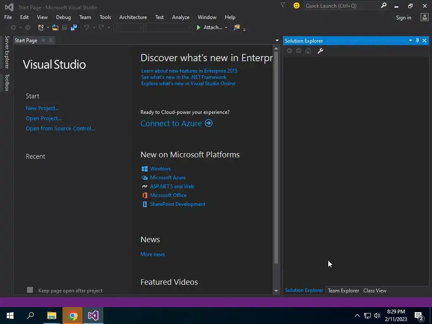Open the Toolbox side tab
Image resolution: width=432 pixels, height=324 pixels.
(7, 82)
